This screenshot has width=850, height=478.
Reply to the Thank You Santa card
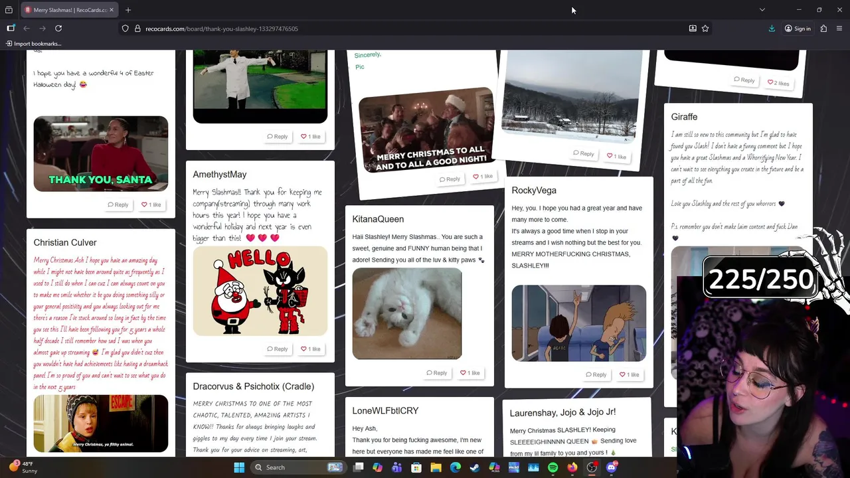point(118,205)
